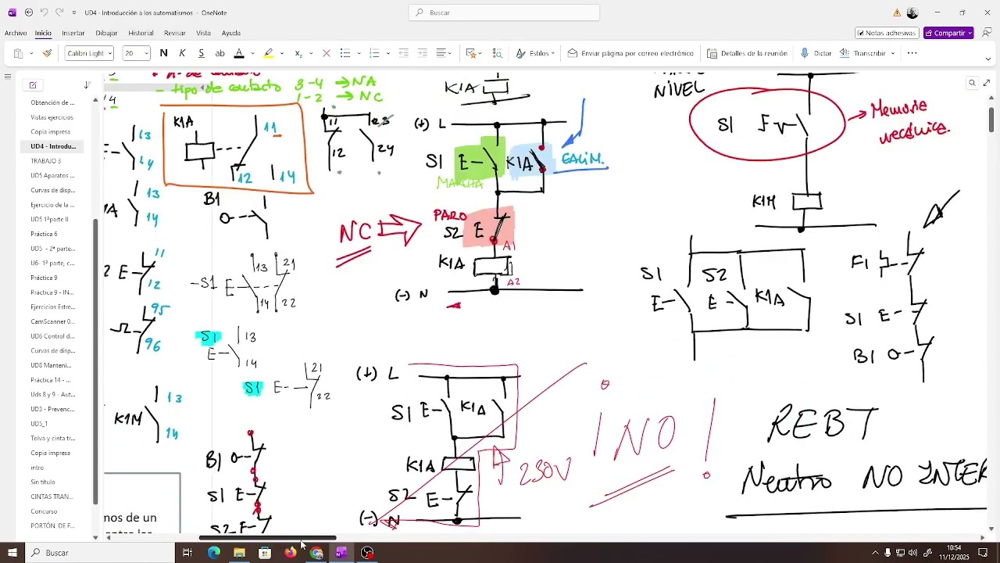1000x563 pixels.
Task: Open paragraph alignment options
Action: click(444, 53)
